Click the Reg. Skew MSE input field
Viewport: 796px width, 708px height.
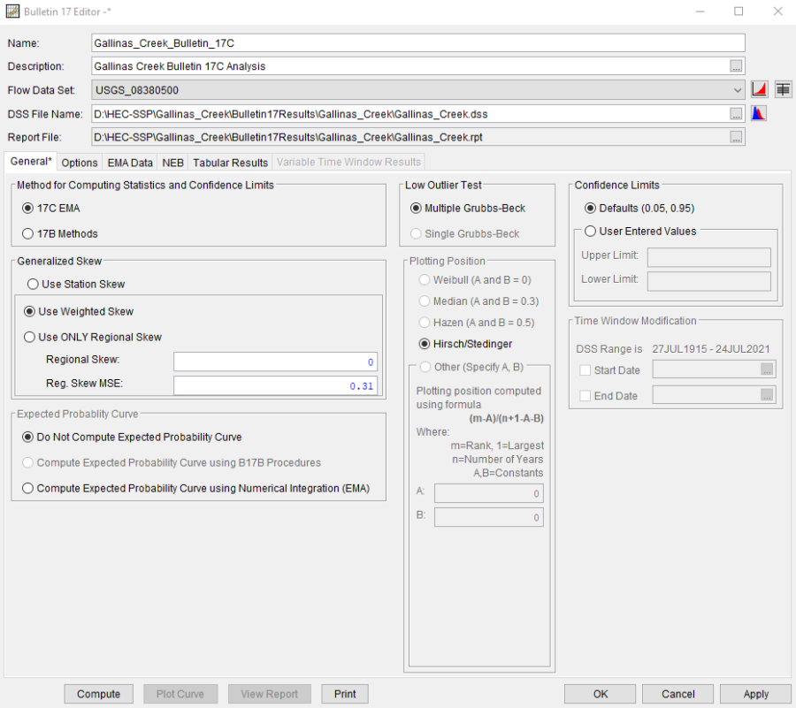pyautogui.click(x=275, y=385)
